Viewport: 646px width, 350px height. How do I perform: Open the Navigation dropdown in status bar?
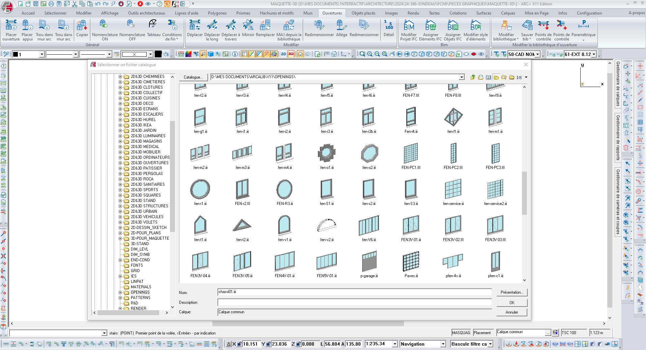(443, 344)
